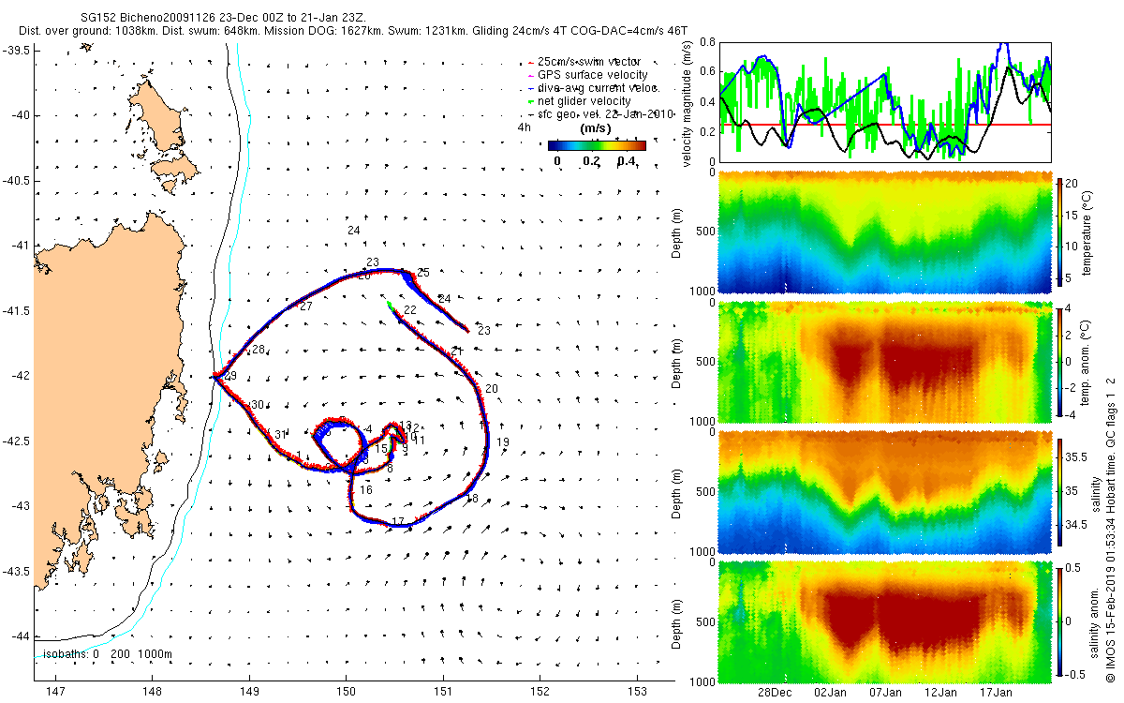Click the '12Jan' date tick
Viewport: 1124px width, 703px height.
(940, 692)
